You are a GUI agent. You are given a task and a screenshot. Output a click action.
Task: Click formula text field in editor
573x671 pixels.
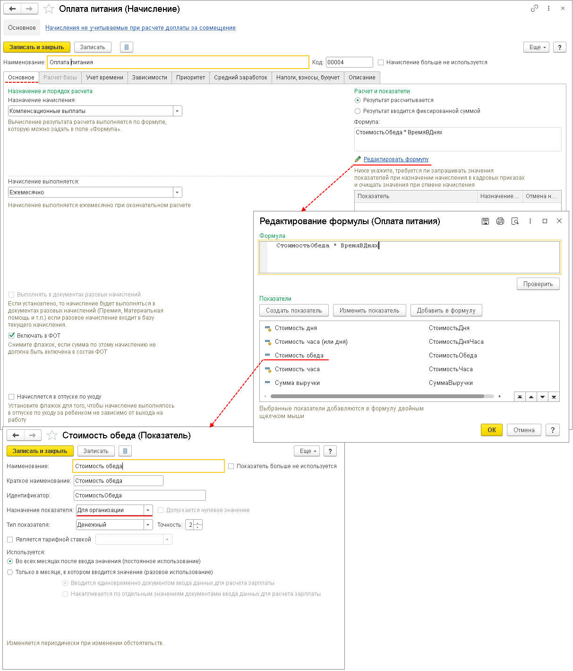(x=410, y=257)
